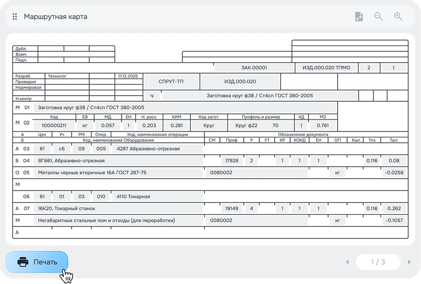Click Негабаритные стальные лом и отходы field

[x=118, y=221]
